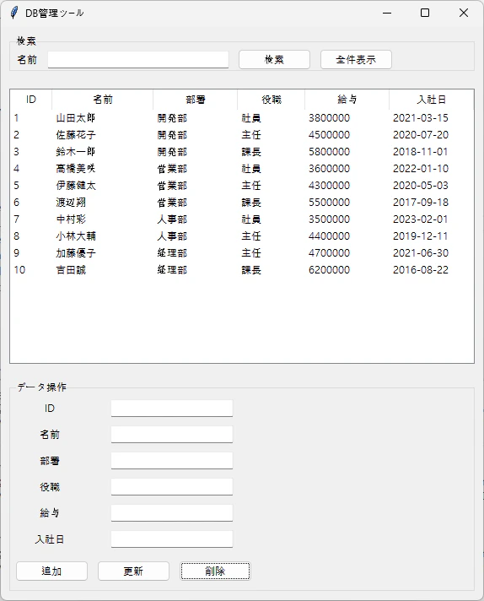Click hire date 2021-03-15
The width and height of the screenshot is (484, 601).
click(421, 118)
